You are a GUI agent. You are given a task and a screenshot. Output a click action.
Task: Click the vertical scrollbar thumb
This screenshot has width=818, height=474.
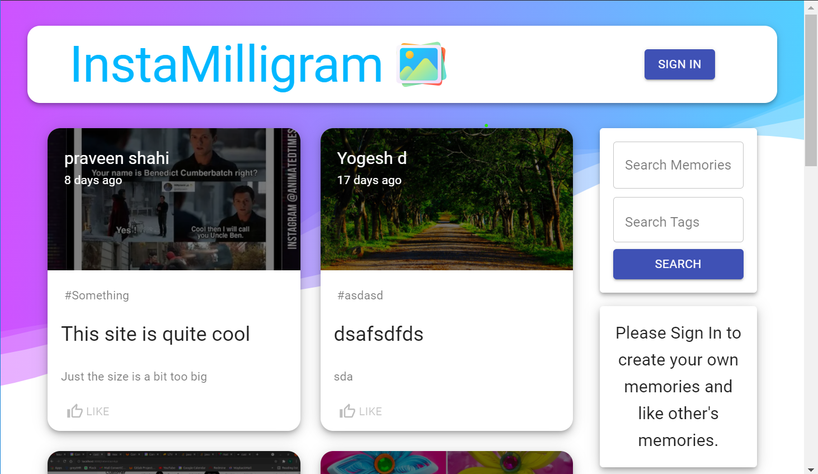click(x=811, y=91)
